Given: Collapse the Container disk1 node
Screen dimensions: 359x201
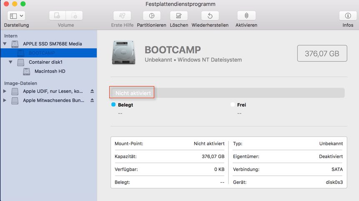Looking at the screenshot, I should [x=11, y=62].
